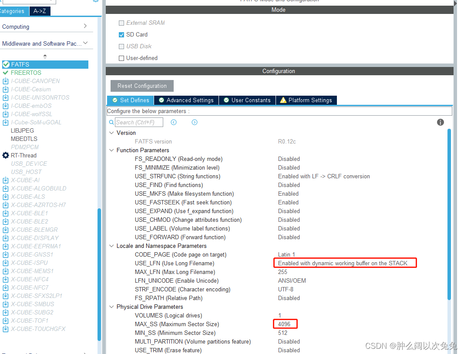
Task: Click download icon next to I-CUBE-CANOPEN
Action: tap(5, 81)
